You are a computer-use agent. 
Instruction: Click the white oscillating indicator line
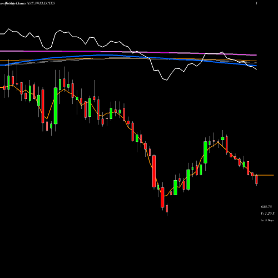click(128, 46)
